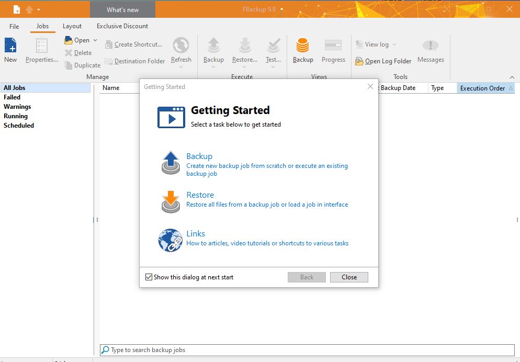Screen dimensions: 520x362
Task: Click the 'Select a task below to get started' text
Action: [x=236, y=125]
